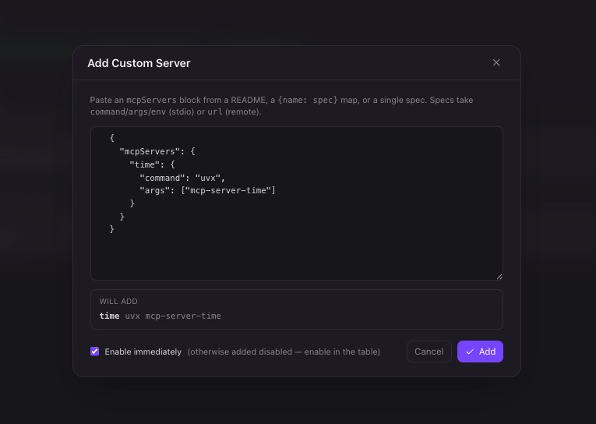Screen dimensions: 596x424
Task: Place cursor on the "time": { line
Action: (x=152, y=164)
